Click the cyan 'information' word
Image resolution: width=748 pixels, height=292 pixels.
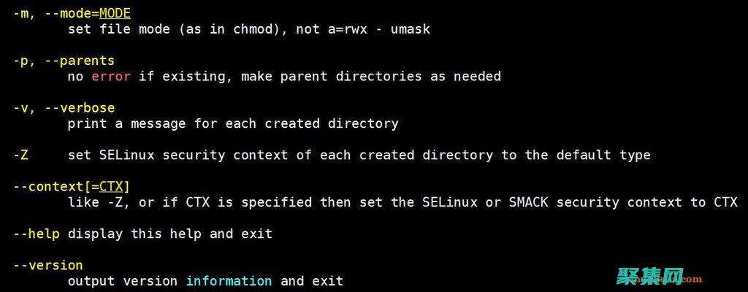click(x=229, y=281)
